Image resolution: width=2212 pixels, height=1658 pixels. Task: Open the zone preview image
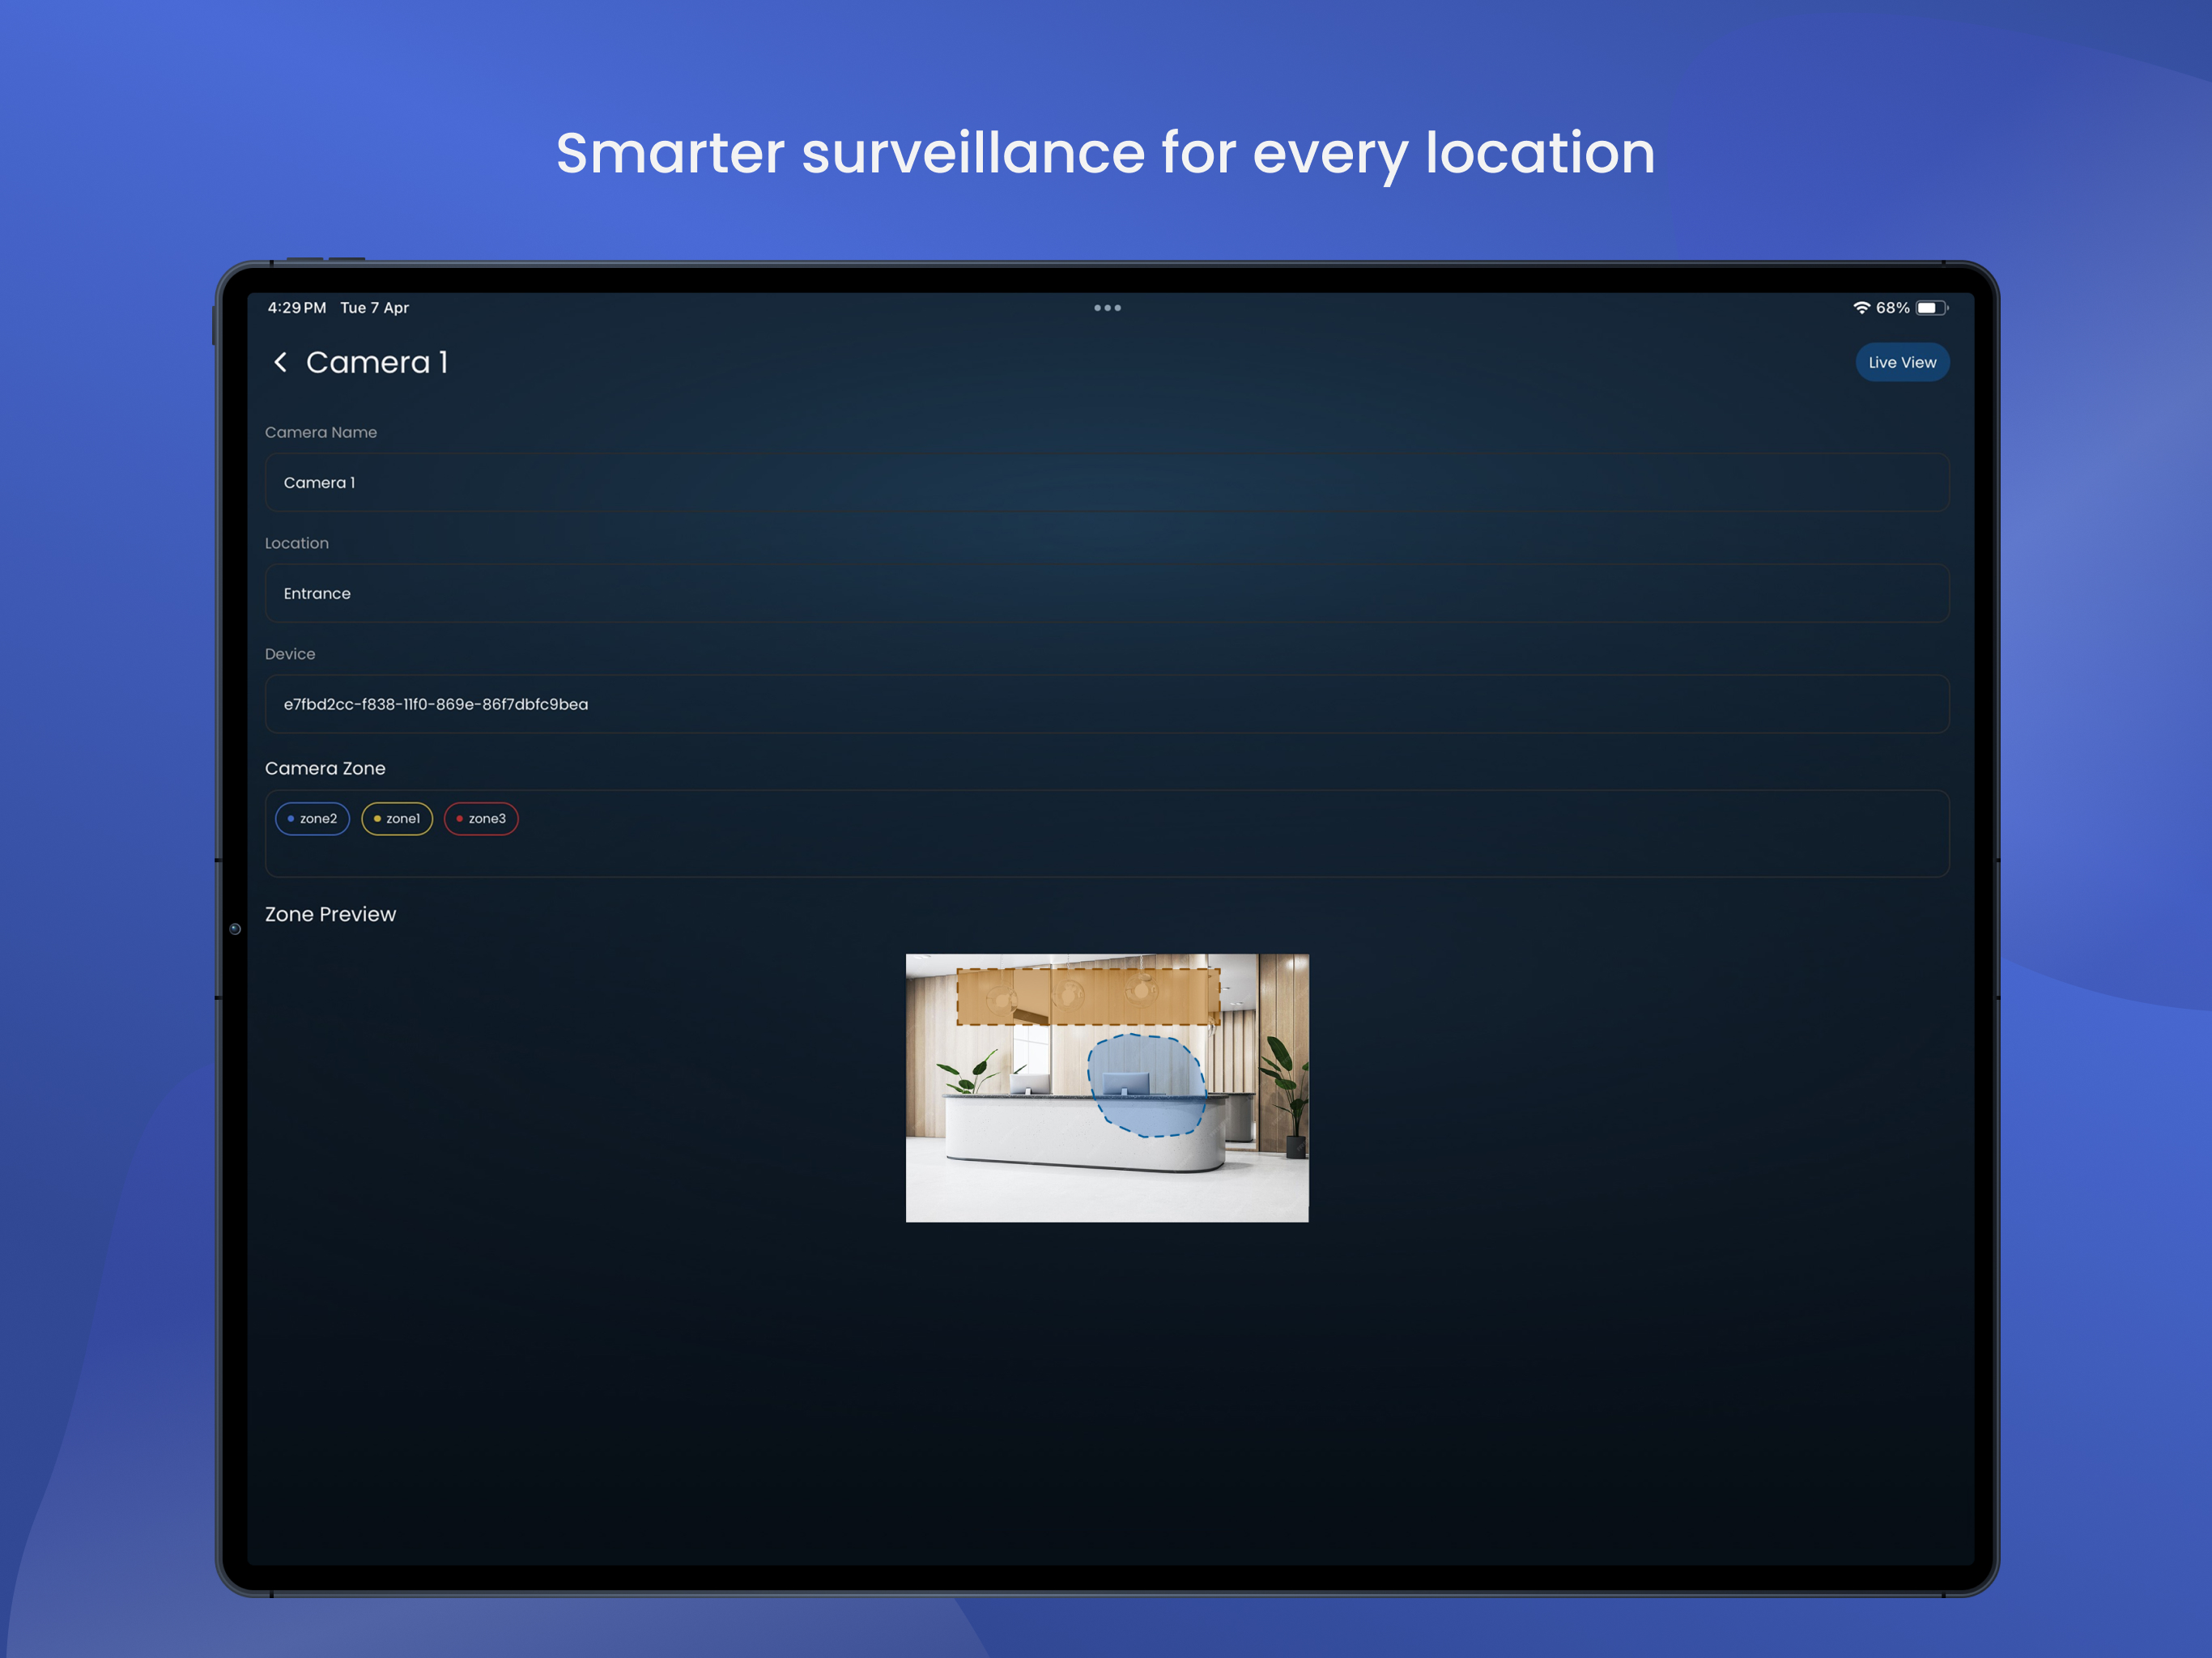tap(1107, 1088)
